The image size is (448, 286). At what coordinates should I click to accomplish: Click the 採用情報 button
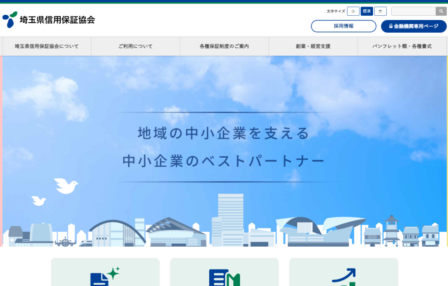click(x=343, y=26)
